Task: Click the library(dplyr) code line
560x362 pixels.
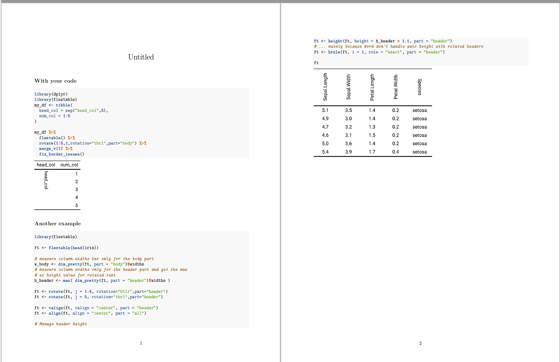Action: coord(51,94)
